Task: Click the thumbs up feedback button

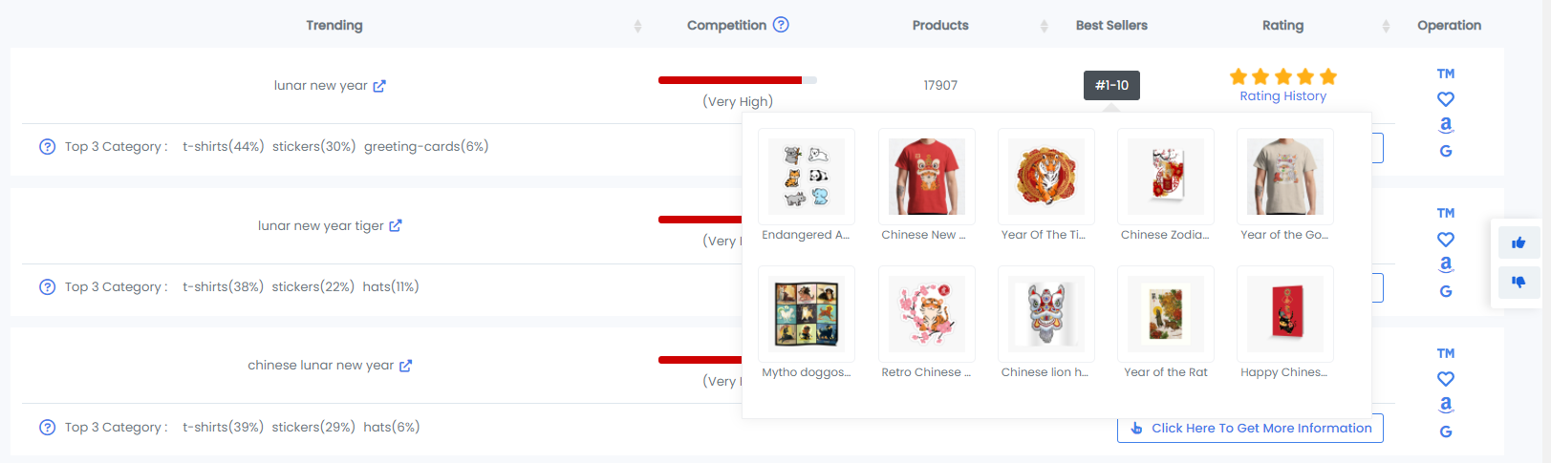Action: 1519,242
